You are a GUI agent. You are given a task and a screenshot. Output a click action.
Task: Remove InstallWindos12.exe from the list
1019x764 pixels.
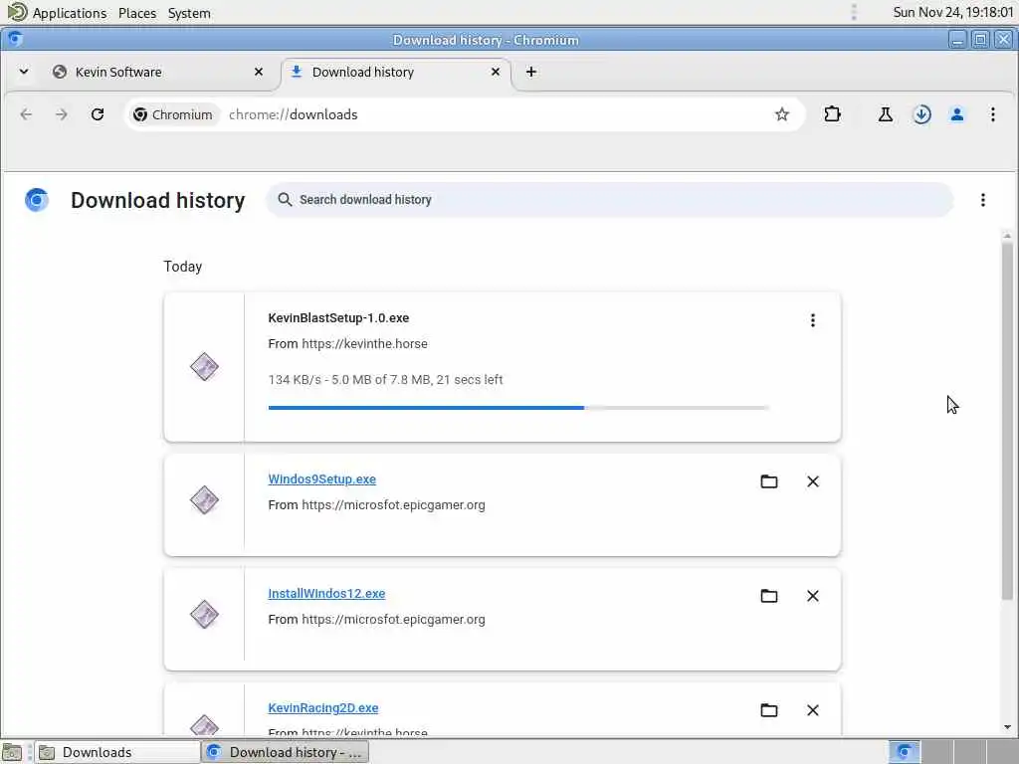click(812, 596)
